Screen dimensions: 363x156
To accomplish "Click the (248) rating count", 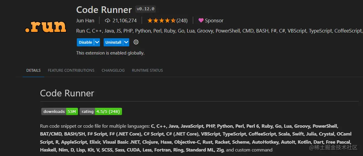I will 182,20.
